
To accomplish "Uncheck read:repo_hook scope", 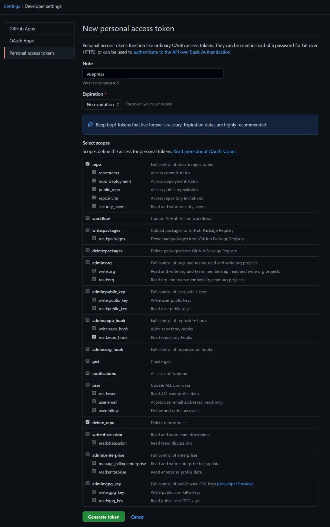I will coord(94,337).
